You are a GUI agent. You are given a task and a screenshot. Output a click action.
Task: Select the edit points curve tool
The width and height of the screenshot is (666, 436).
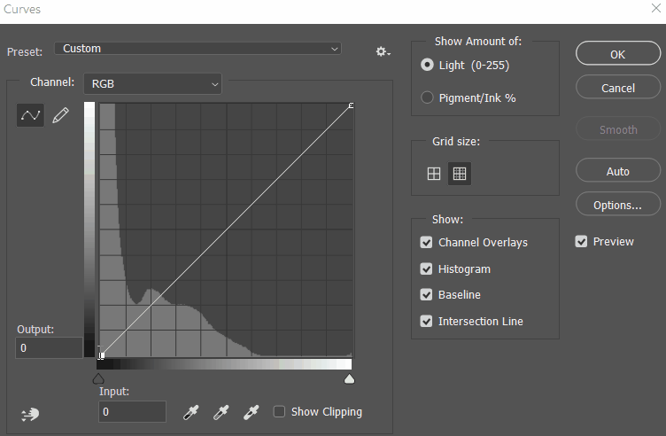pyautogui.click(x=30, y=115)
